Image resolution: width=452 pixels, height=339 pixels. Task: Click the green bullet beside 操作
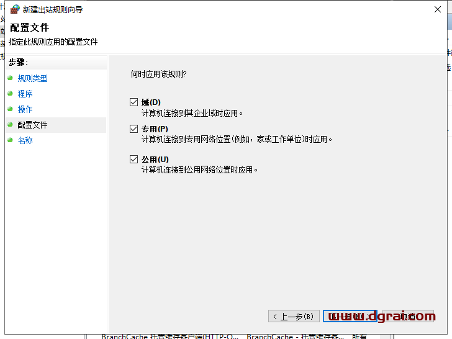(x=10, y=109)
